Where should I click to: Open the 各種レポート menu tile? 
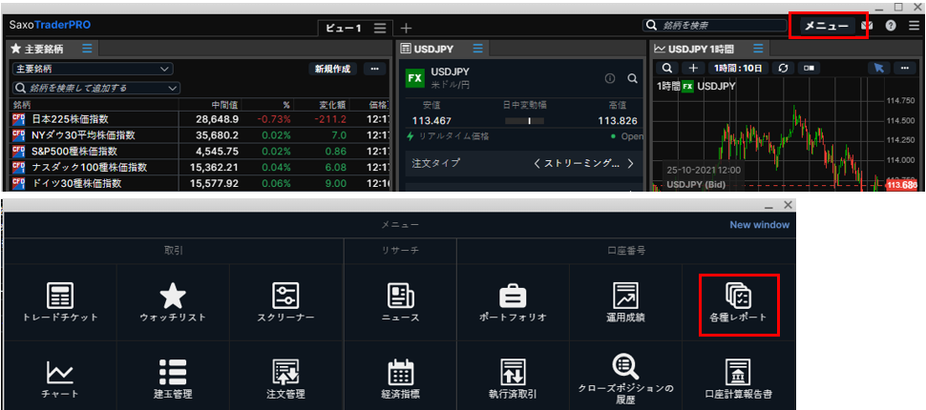[738, 302]
